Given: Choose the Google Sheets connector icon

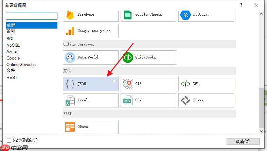Looking at the screenshot, I should (128, 15).
